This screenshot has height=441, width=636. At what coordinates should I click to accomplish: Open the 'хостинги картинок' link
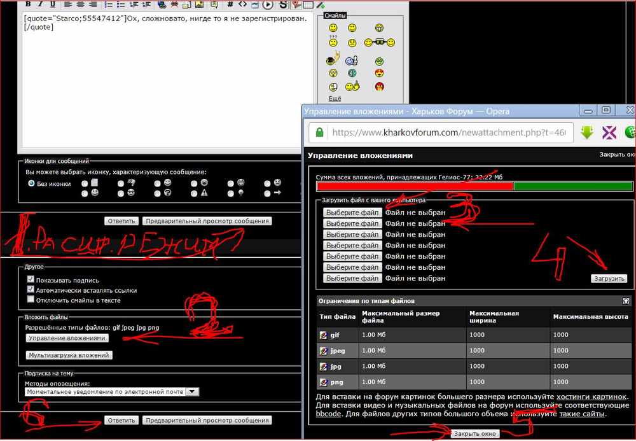pos(591,396)
